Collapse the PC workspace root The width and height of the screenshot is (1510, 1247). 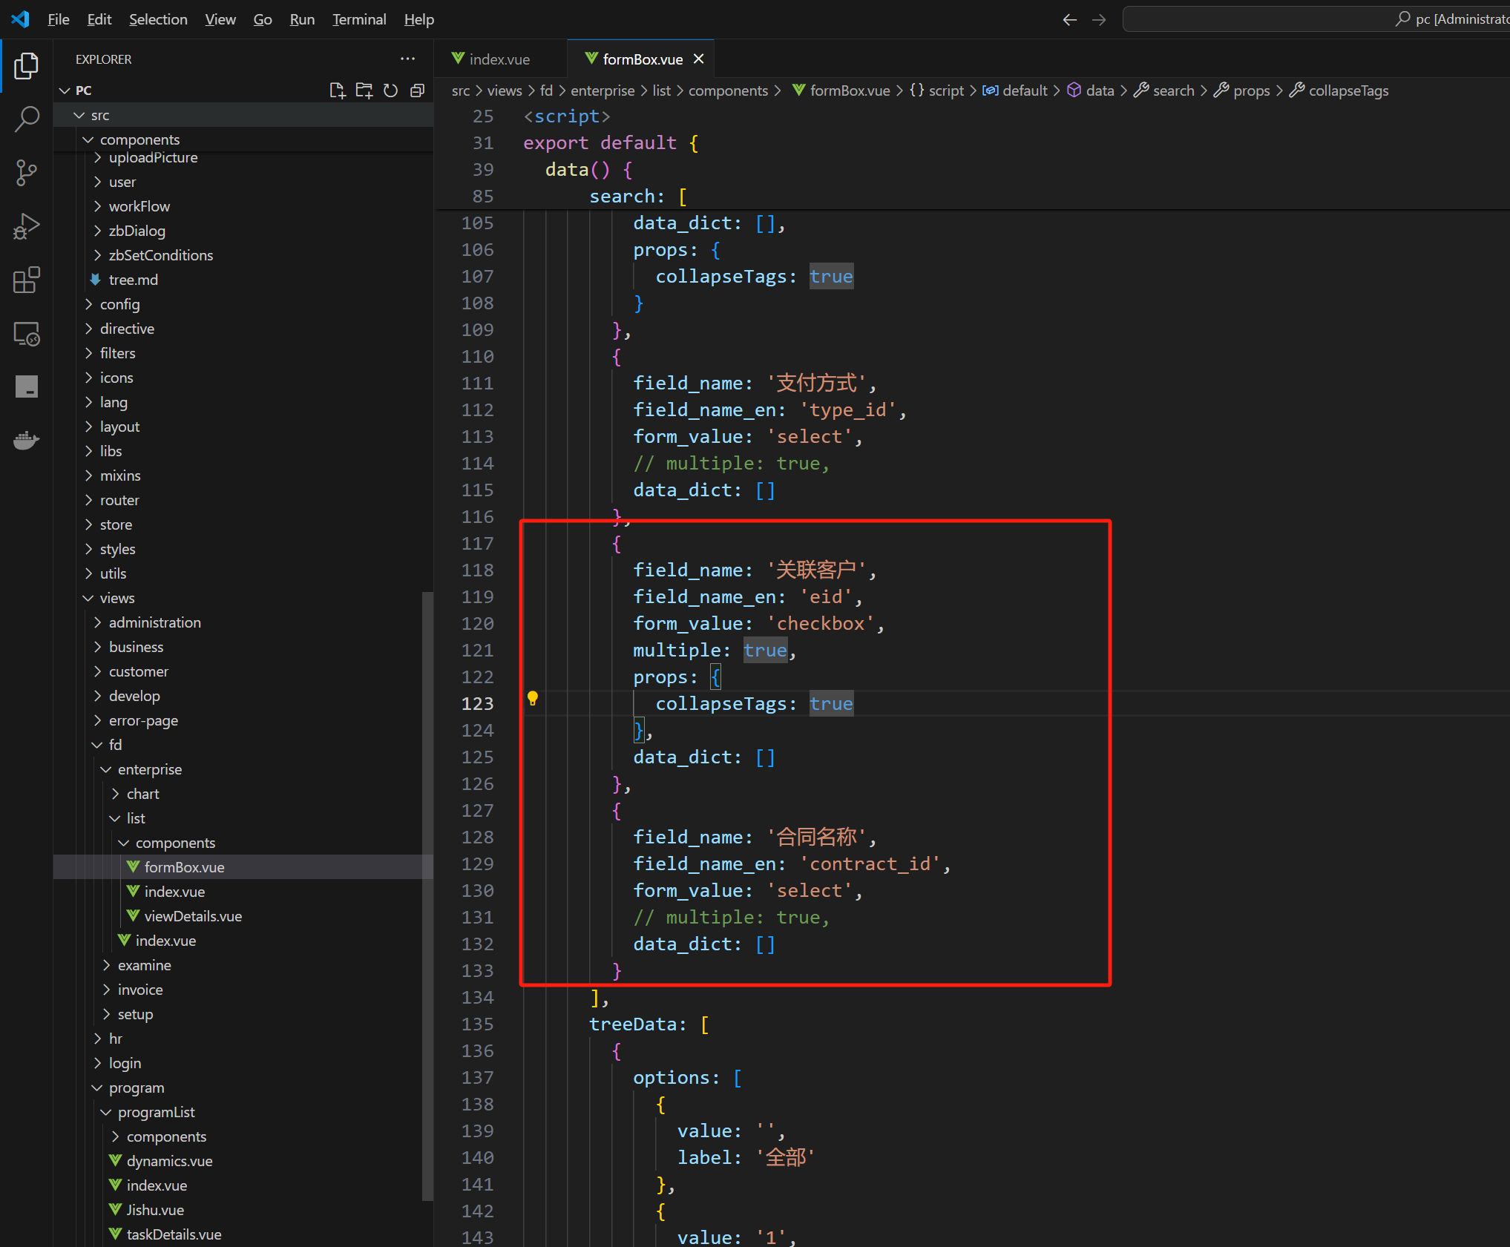[243, 91]
